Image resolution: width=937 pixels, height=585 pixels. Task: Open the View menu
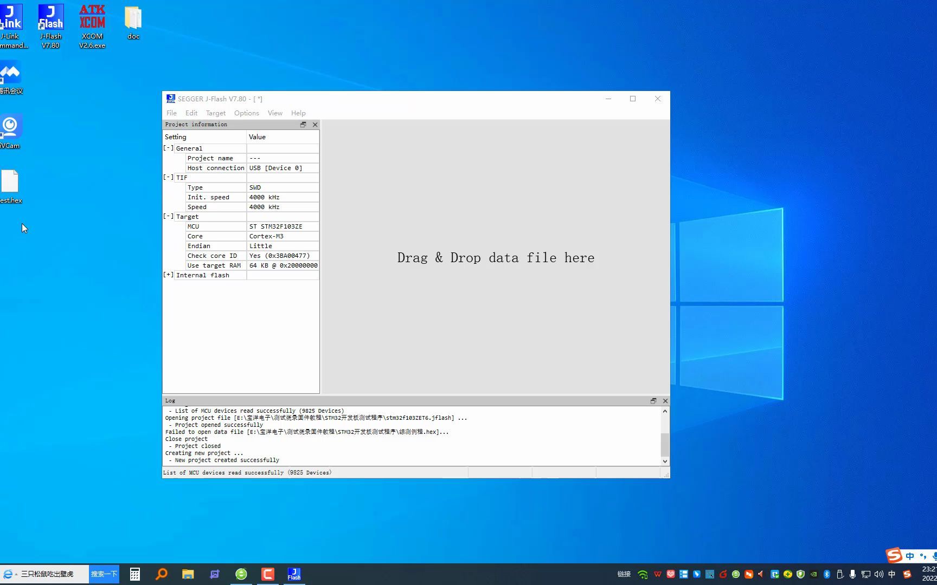coord(275,113)
